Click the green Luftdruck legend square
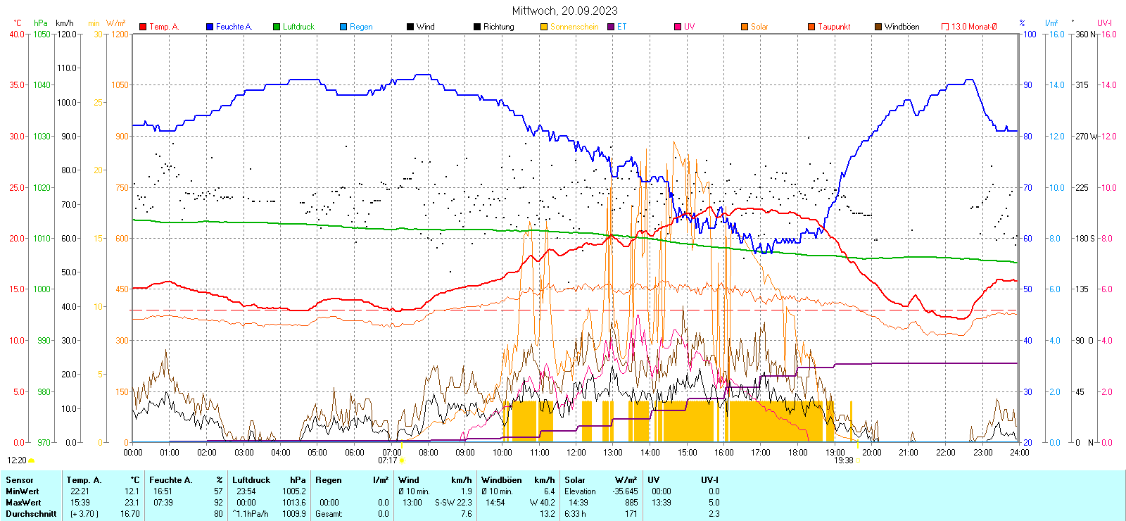 coord(277,27)
